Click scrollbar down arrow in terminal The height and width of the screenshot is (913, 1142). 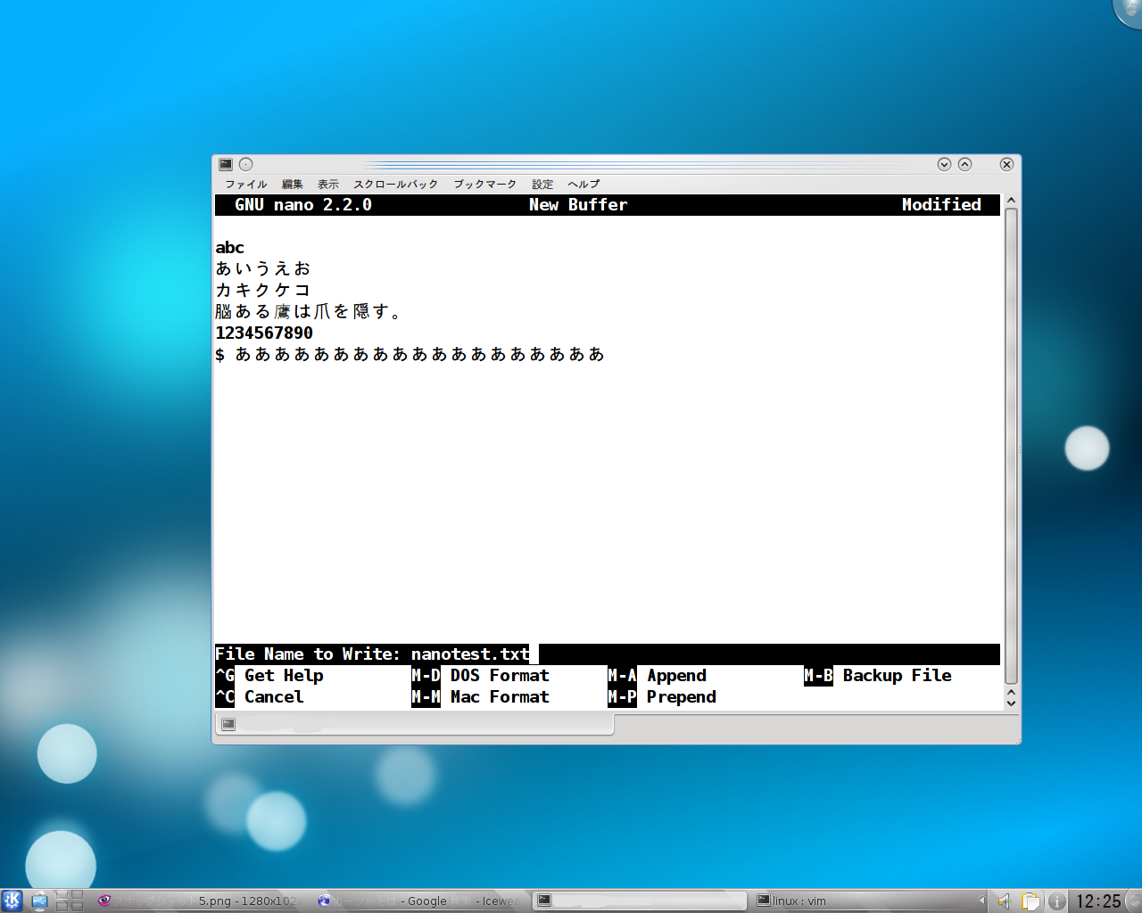pyautogui.click(x=1011, y=703)
